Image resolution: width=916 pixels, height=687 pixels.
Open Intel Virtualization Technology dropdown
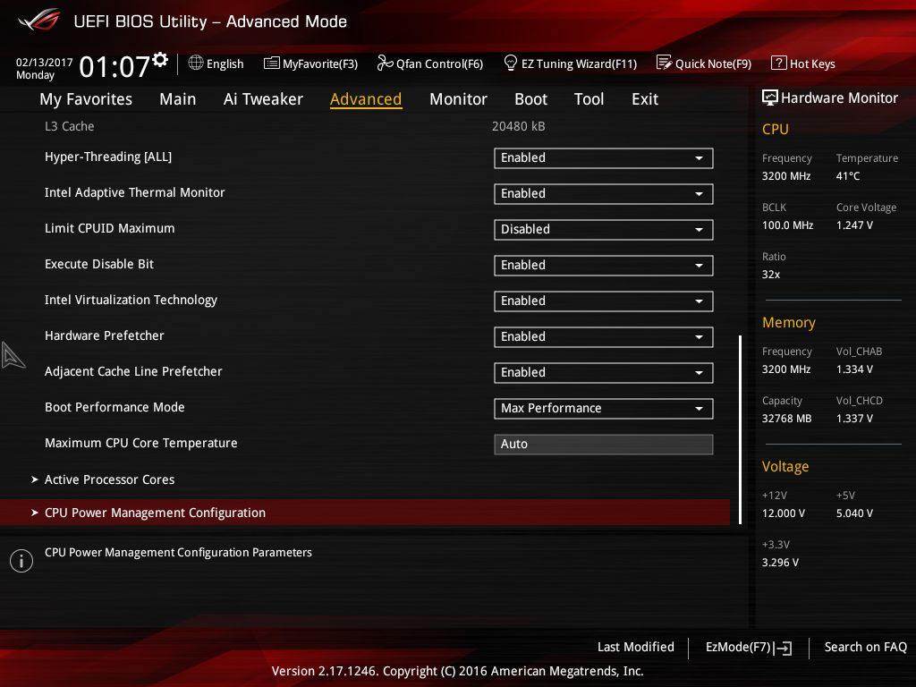[603, 301]
